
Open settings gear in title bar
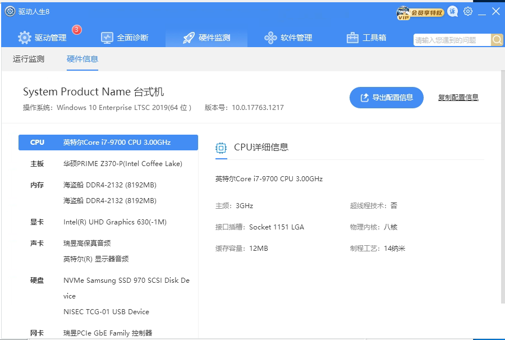click(467, 12)
